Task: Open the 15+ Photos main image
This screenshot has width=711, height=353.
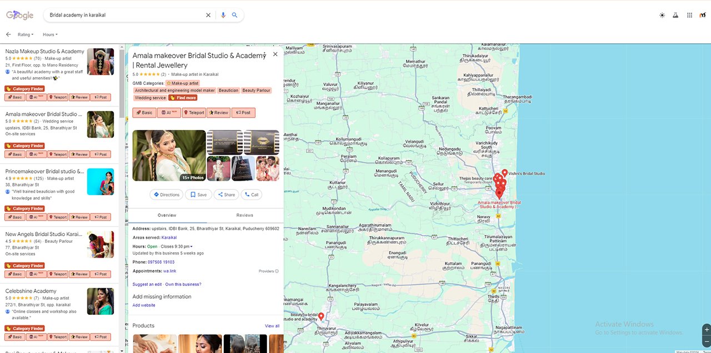Action: point(169,155)
